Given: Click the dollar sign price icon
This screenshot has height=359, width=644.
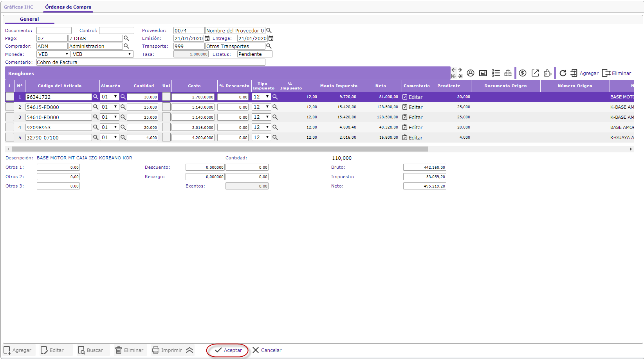Looking at the screenshot, I should (523, 73).
